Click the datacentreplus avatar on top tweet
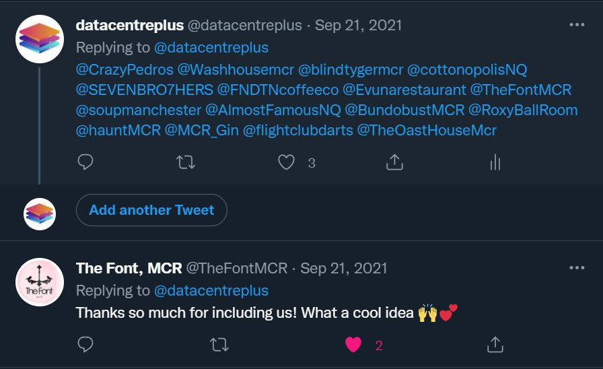 [x=40, y=39]
